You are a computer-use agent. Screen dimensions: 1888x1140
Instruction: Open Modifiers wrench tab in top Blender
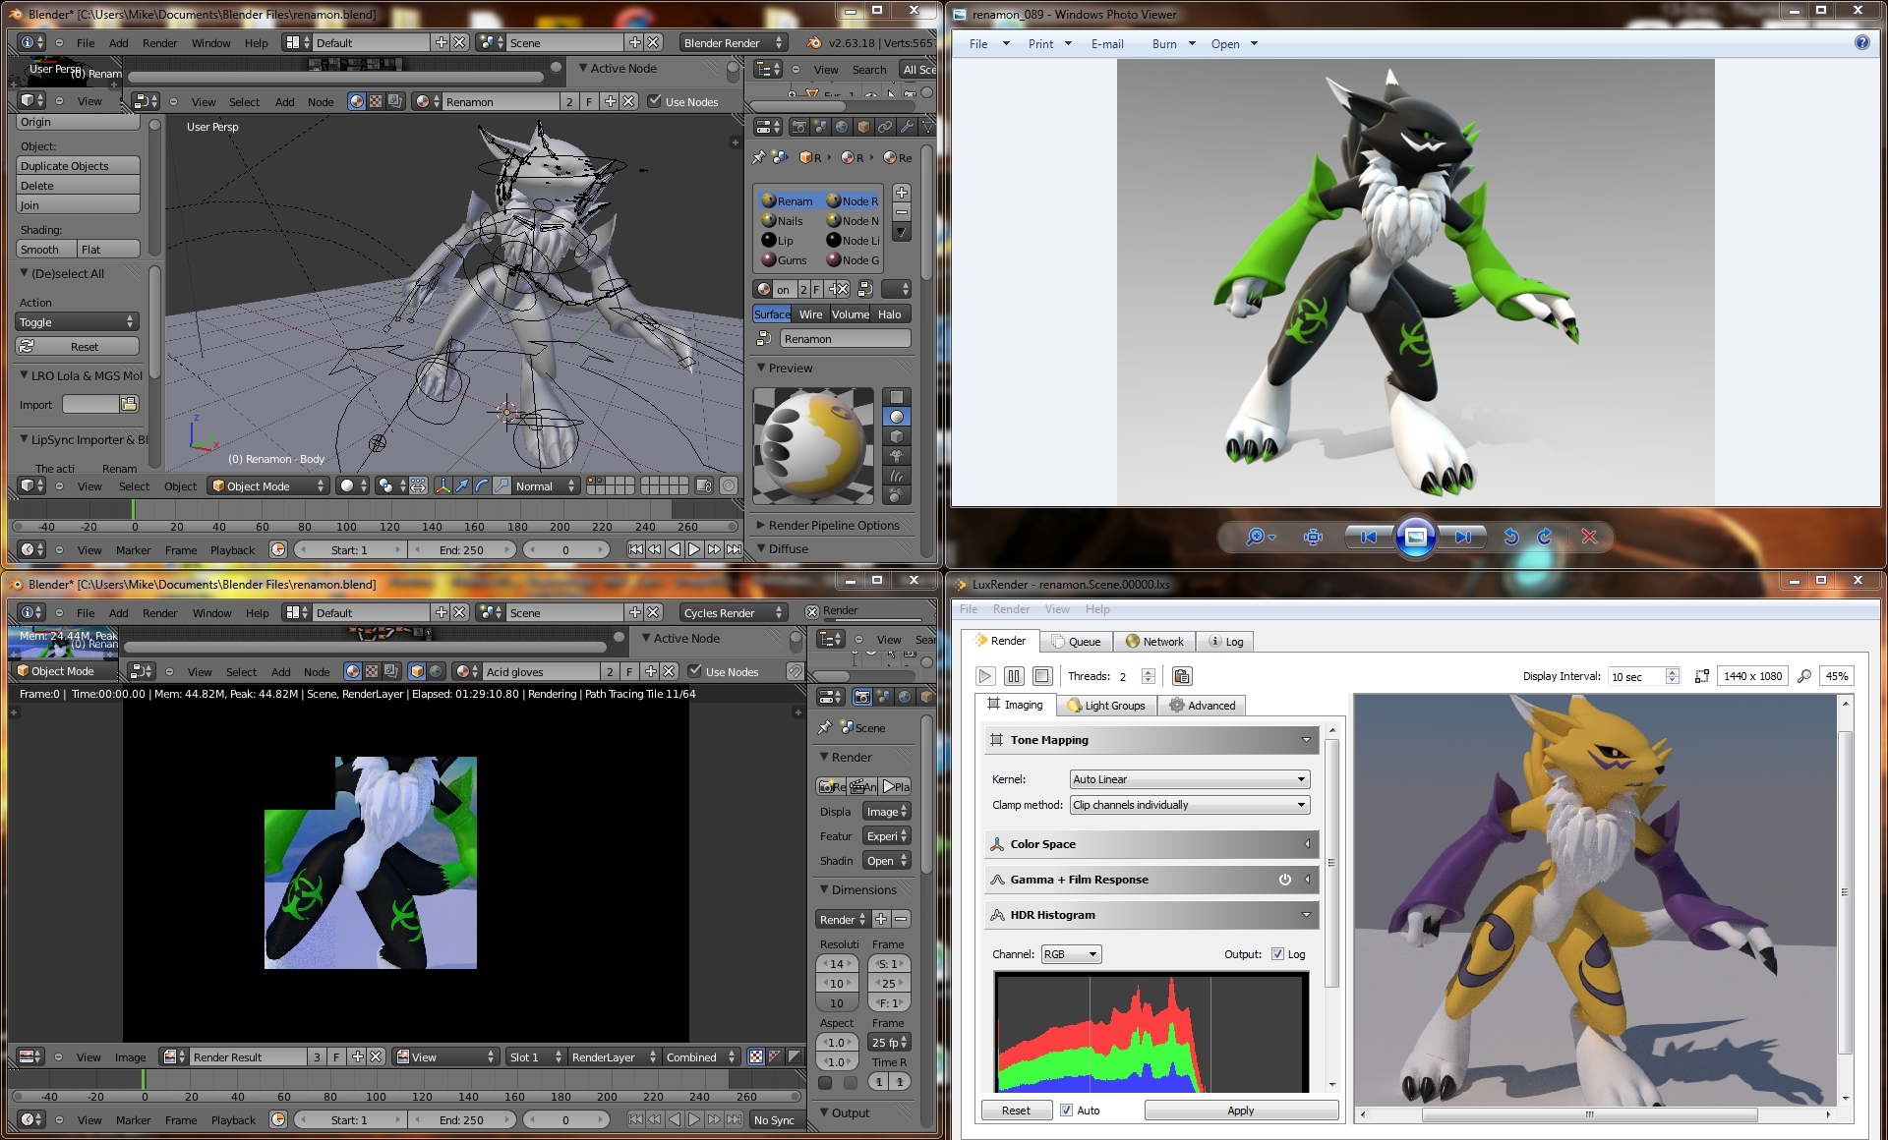coord(907,127)
